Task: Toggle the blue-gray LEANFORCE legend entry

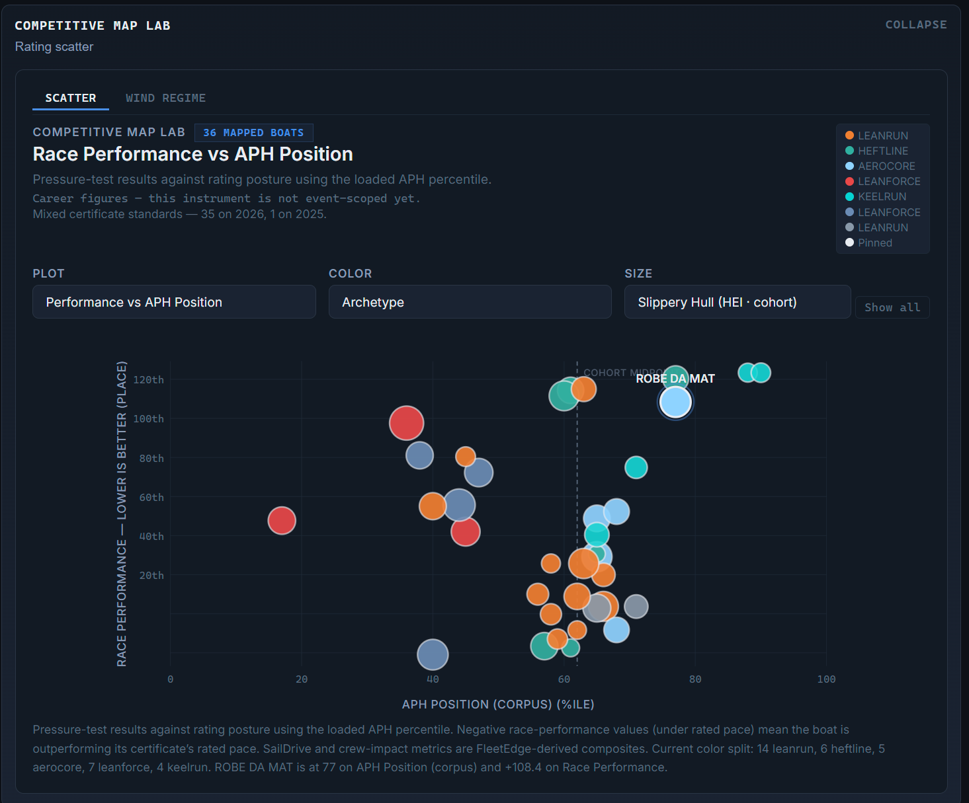Action: click(x=883, y=212)
